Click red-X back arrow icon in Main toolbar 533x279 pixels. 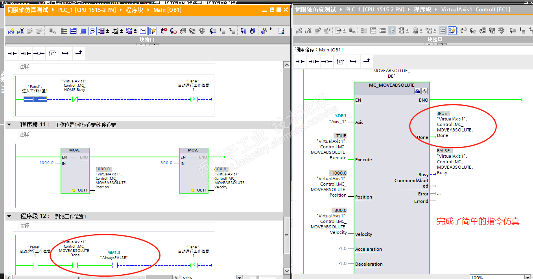tap(173, 31)
